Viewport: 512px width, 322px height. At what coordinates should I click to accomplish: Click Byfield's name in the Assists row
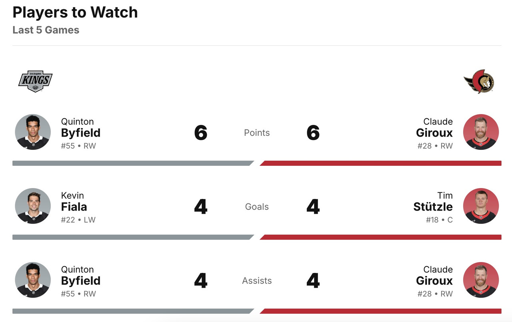(x=80, y=276)
